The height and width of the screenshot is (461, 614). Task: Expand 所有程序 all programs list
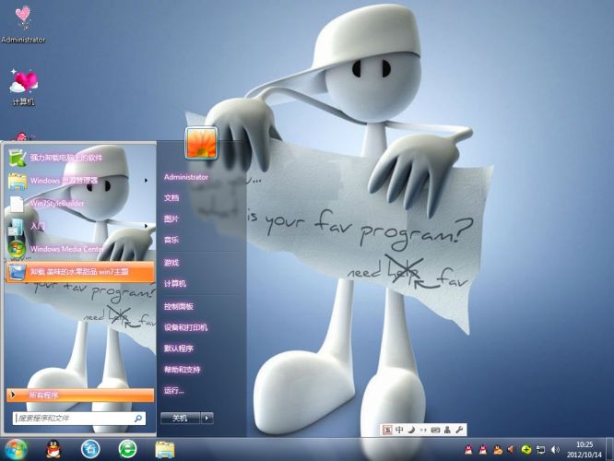coord(78,395)
